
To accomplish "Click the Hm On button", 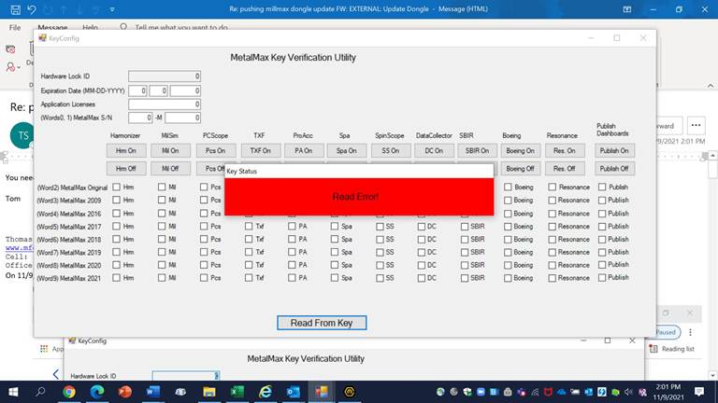I will [x=126, y=151].
